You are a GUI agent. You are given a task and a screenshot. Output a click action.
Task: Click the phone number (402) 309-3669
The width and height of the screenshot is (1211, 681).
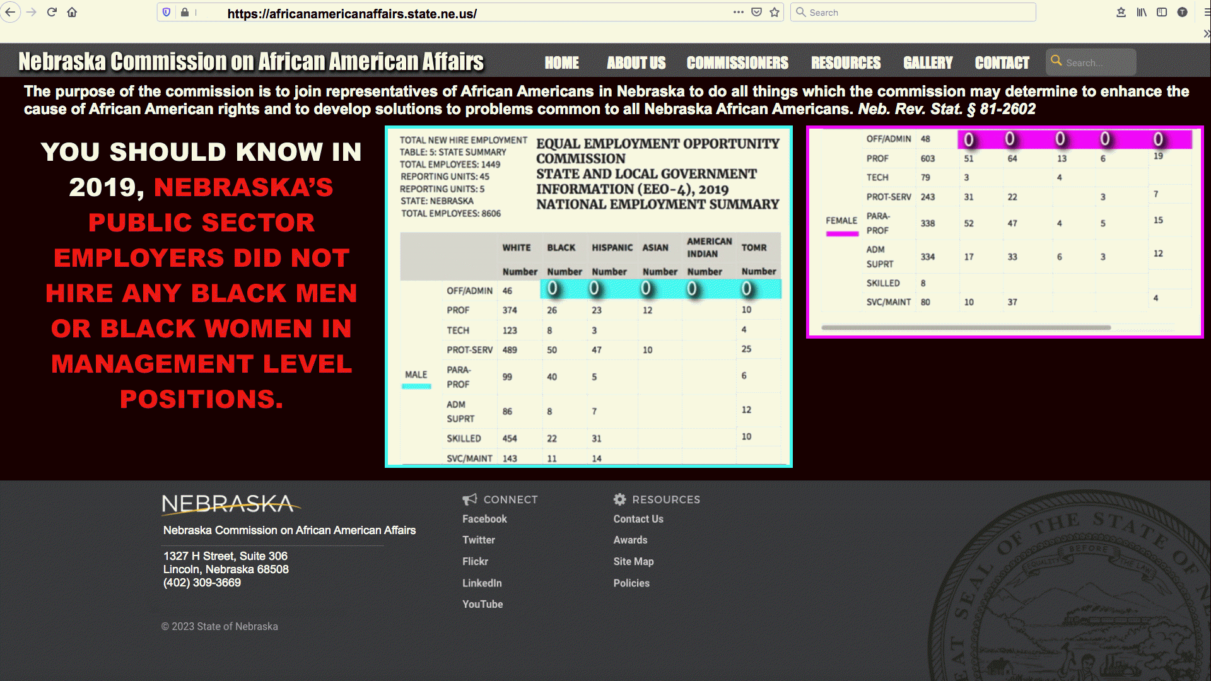click(202, 583)
